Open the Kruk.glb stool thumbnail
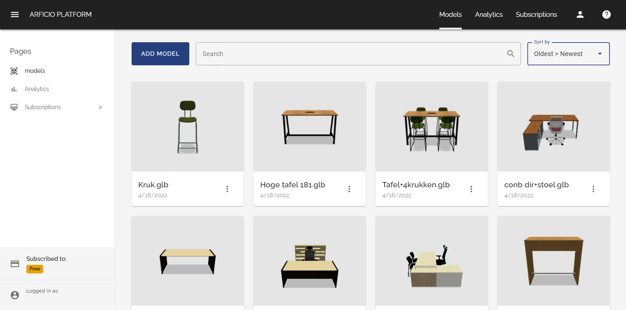This screenshot has height=310, width=626. pyautogui.click(x=188, y=127)
